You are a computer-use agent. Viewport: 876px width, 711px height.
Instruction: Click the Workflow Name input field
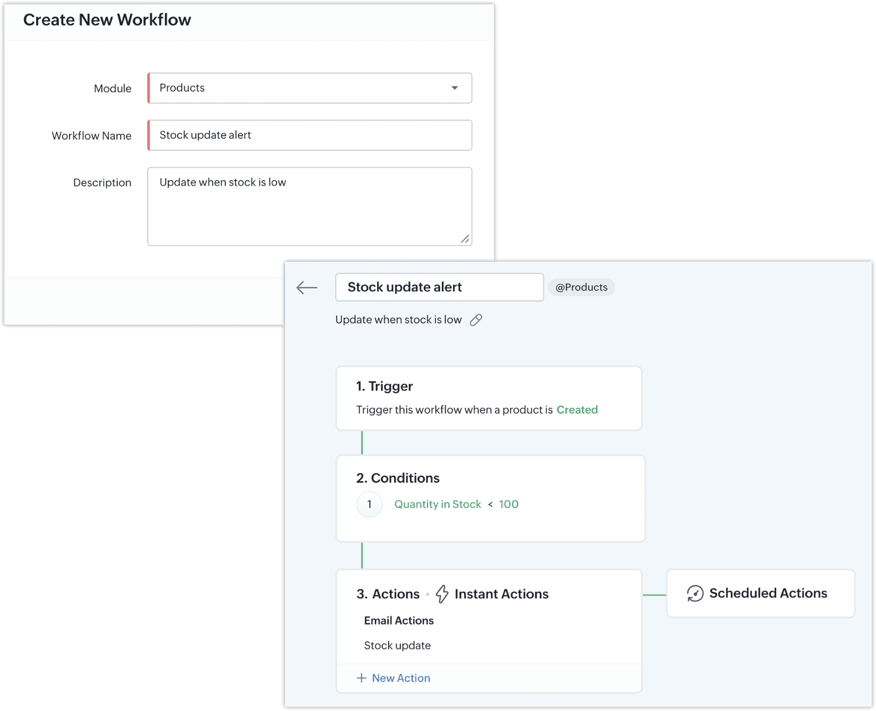point(309,135)
